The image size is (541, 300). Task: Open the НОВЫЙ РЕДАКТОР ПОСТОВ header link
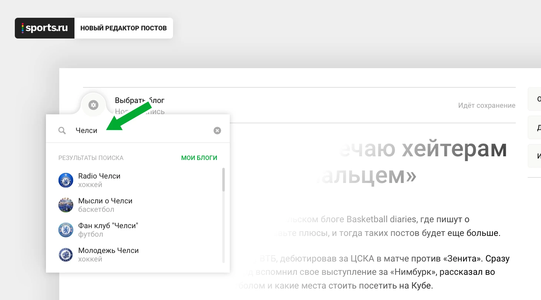click(124, 28)
